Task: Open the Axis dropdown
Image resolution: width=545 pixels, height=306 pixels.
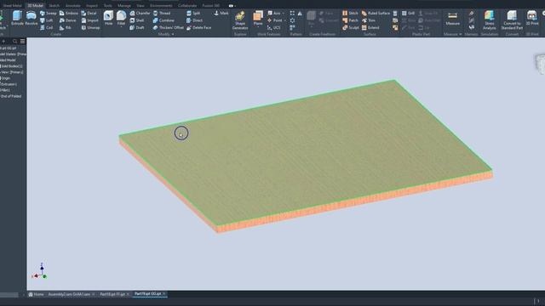Action: coord(284,14)
